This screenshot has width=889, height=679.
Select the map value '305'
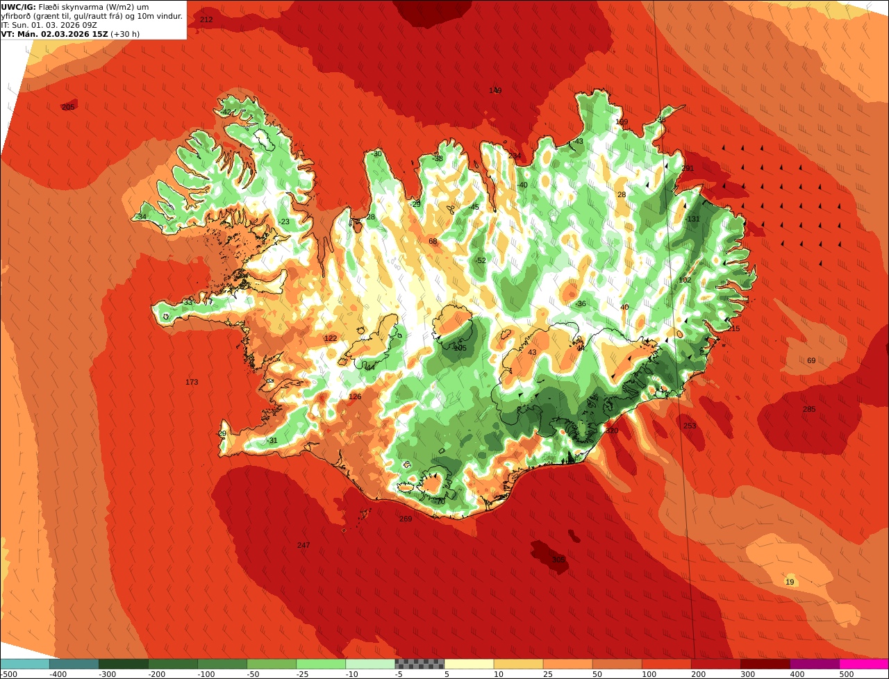tap(558, 560)
